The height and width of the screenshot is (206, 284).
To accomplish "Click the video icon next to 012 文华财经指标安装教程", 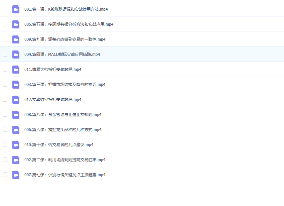I will (x=16, y=99).
